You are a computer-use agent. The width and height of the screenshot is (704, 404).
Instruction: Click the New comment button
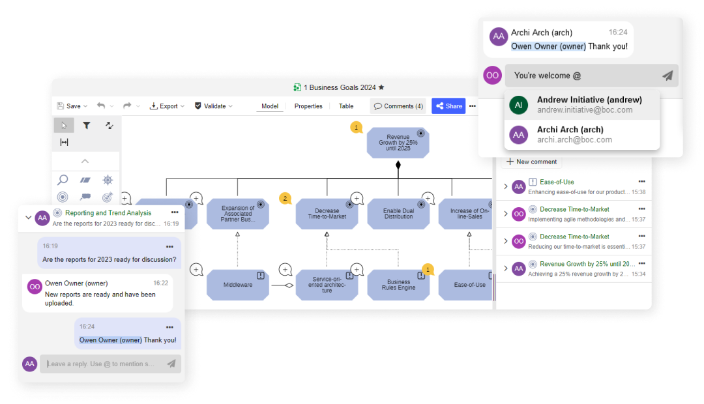pyautogui.click(x=532, y=162)
